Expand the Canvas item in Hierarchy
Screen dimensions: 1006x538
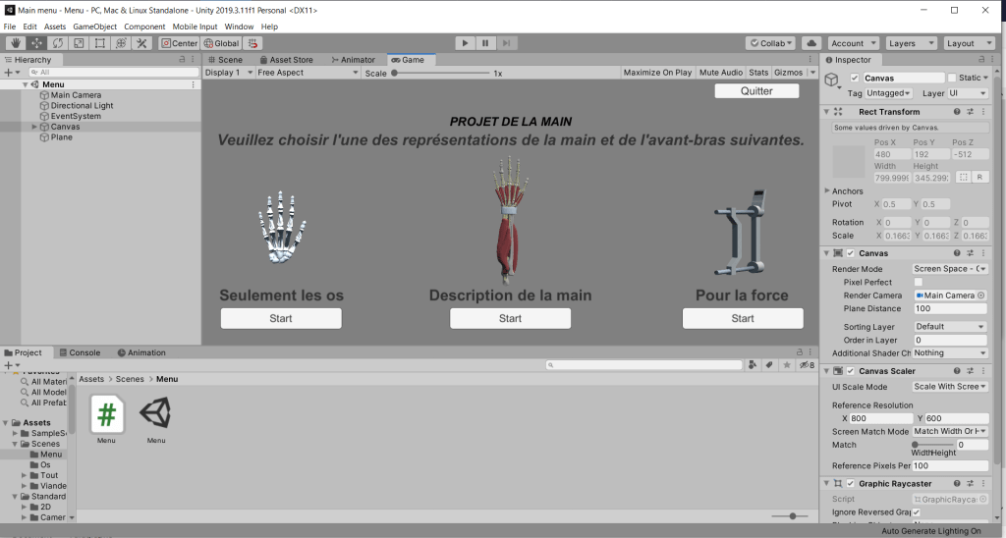(x=34, y=127)
